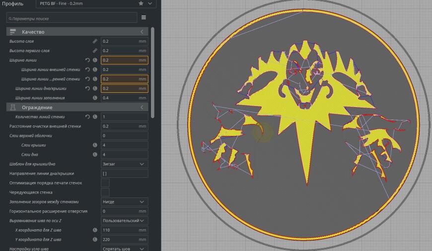Open the Настройки угла шва dropdown
This screenshot has width=432, height=251.
tap(124, 249)
